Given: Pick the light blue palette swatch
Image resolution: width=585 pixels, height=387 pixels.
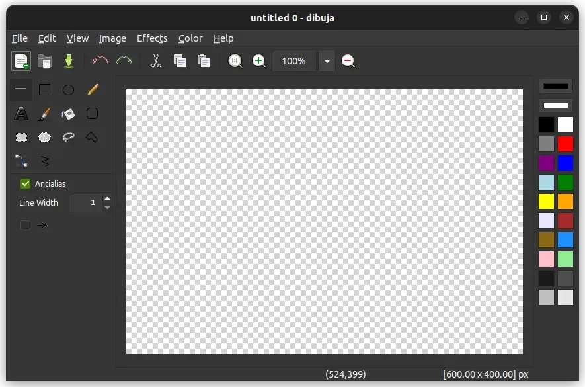Looking at the screenshot, I should 546,183.
